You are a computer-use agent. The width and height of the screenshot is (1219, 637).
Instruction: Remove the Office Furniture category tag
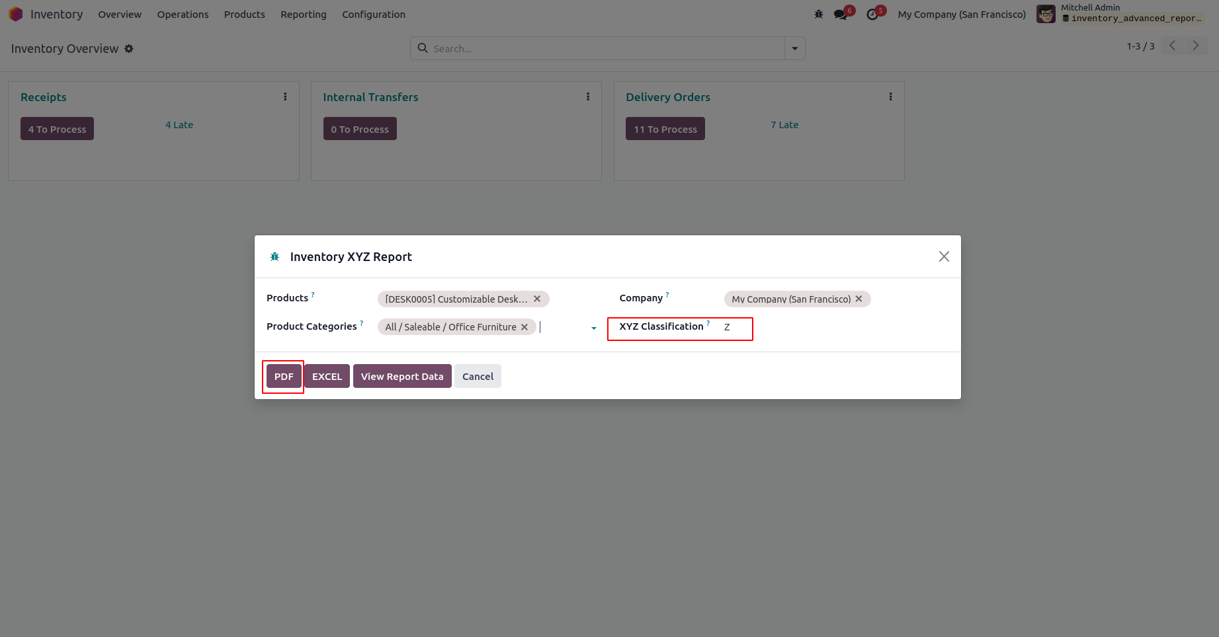point(525,327)
